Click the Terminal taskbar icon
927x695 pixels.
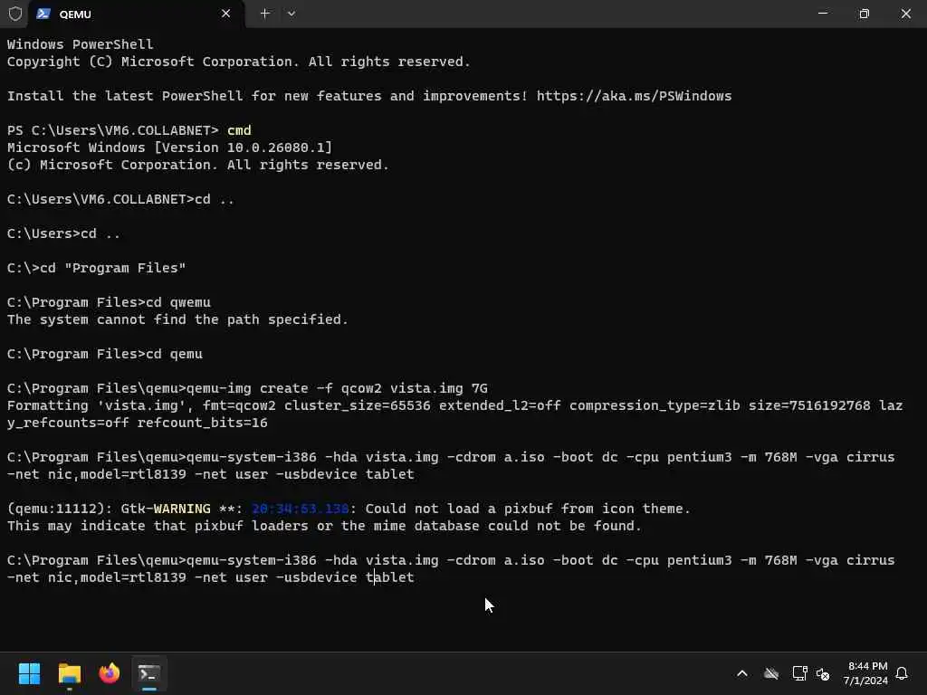coord(149,673)
